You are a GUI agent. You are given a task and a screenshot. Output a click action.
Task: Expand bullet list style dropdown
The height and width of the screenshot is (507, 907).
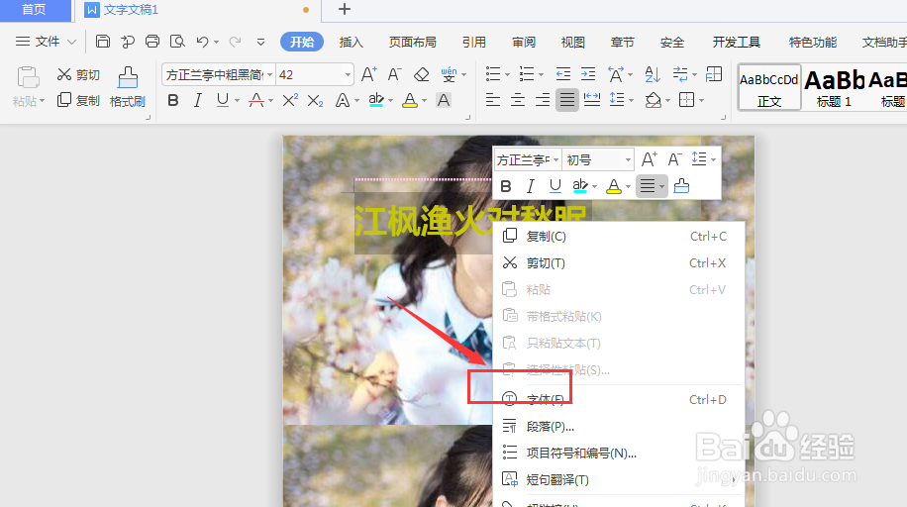[x=507, y=74]
